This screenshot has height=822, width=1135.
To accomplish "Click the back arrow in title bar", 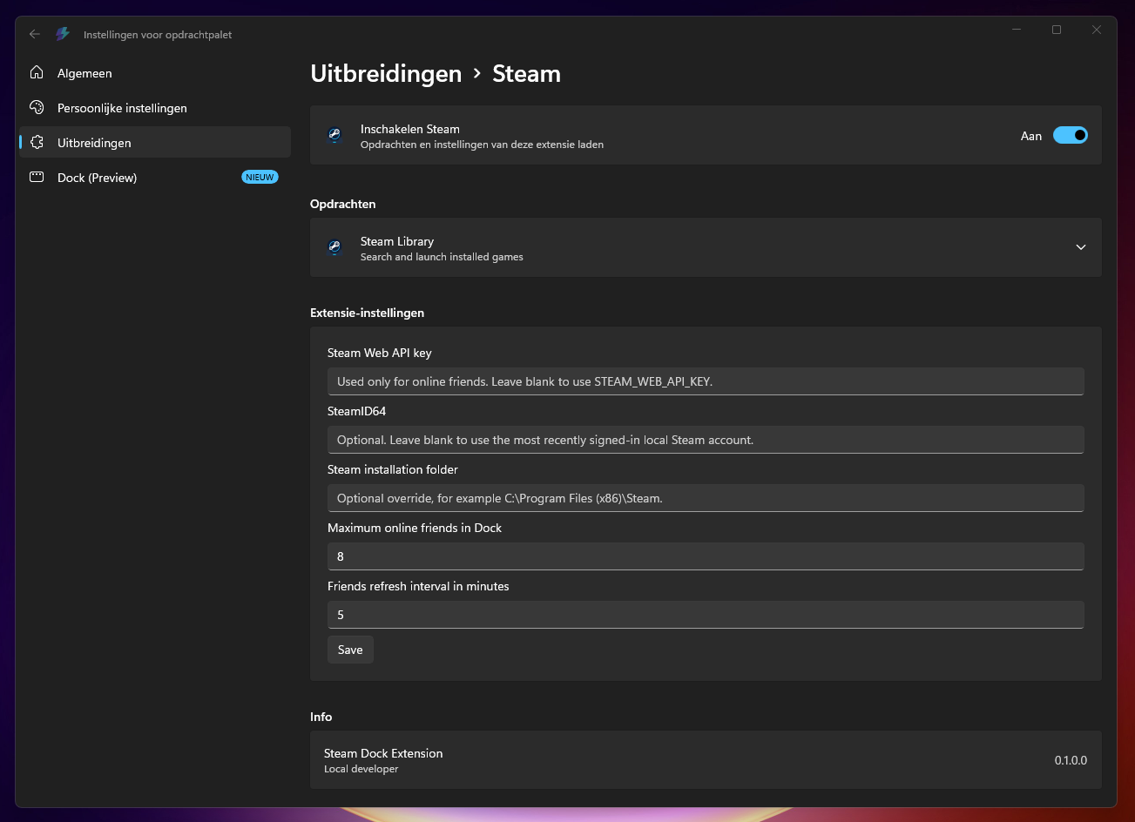I will click(x=35, y=34).
